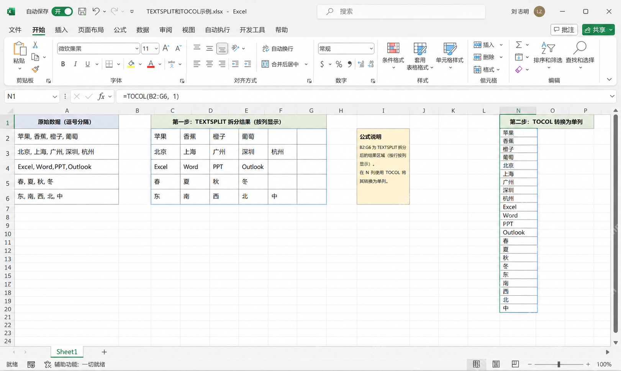
Task: Switch to Page Layout view in status bar
Action: pos(496,364)
